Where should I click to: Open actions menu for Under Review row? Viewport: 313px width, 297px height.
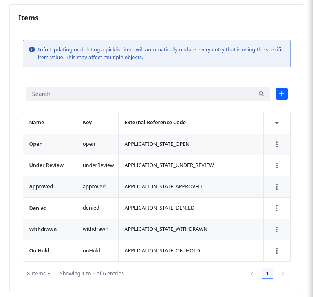pos(277,165)
